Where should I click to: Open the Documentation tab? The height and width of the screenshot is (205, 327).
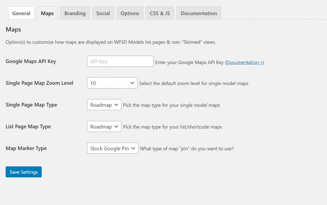[199, 13]
